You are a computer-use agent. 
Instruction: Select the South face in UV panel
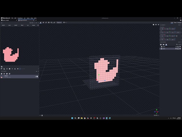point(16,25)
